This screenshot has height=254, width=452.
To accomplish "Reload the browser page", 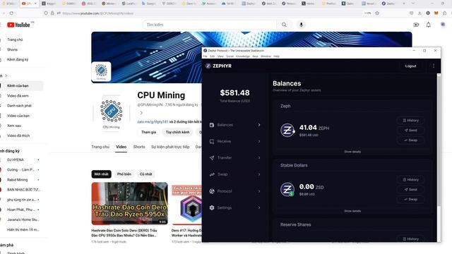I will point(11,13).
